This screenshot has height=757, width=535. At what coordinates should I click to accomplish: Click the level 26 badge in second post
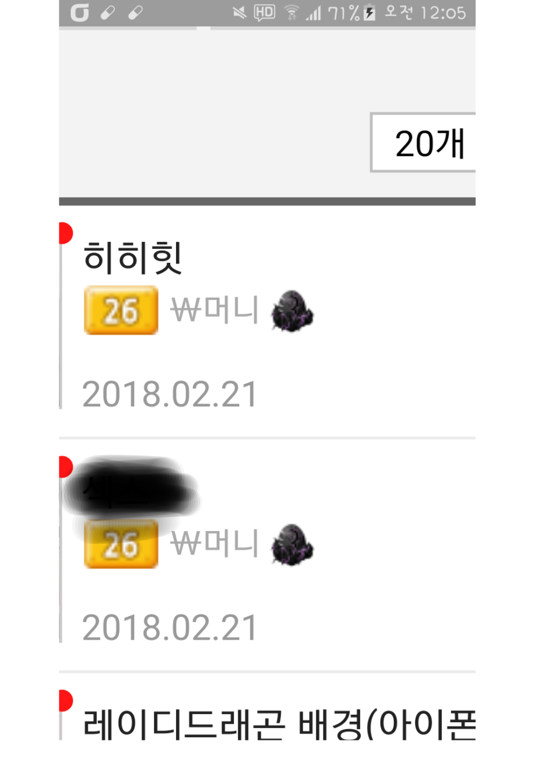(x=121, y=544)
